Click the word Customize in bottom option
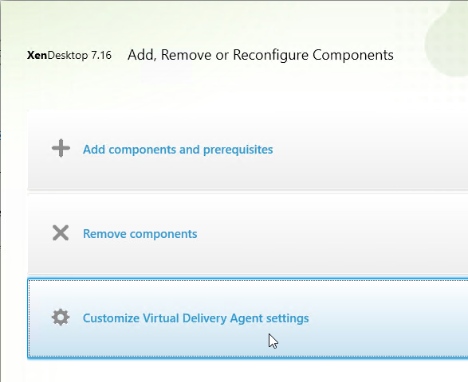Image resolution: width=468 pixels, height=382 pixels. point(111,318)
